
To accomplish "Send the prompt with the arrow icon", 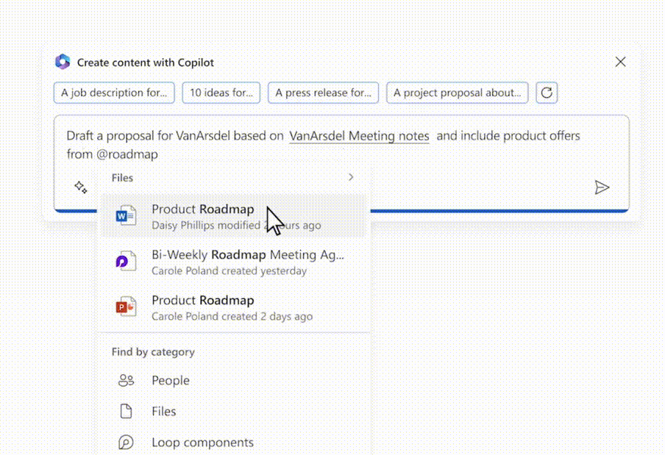I will [x=602, y=187].
